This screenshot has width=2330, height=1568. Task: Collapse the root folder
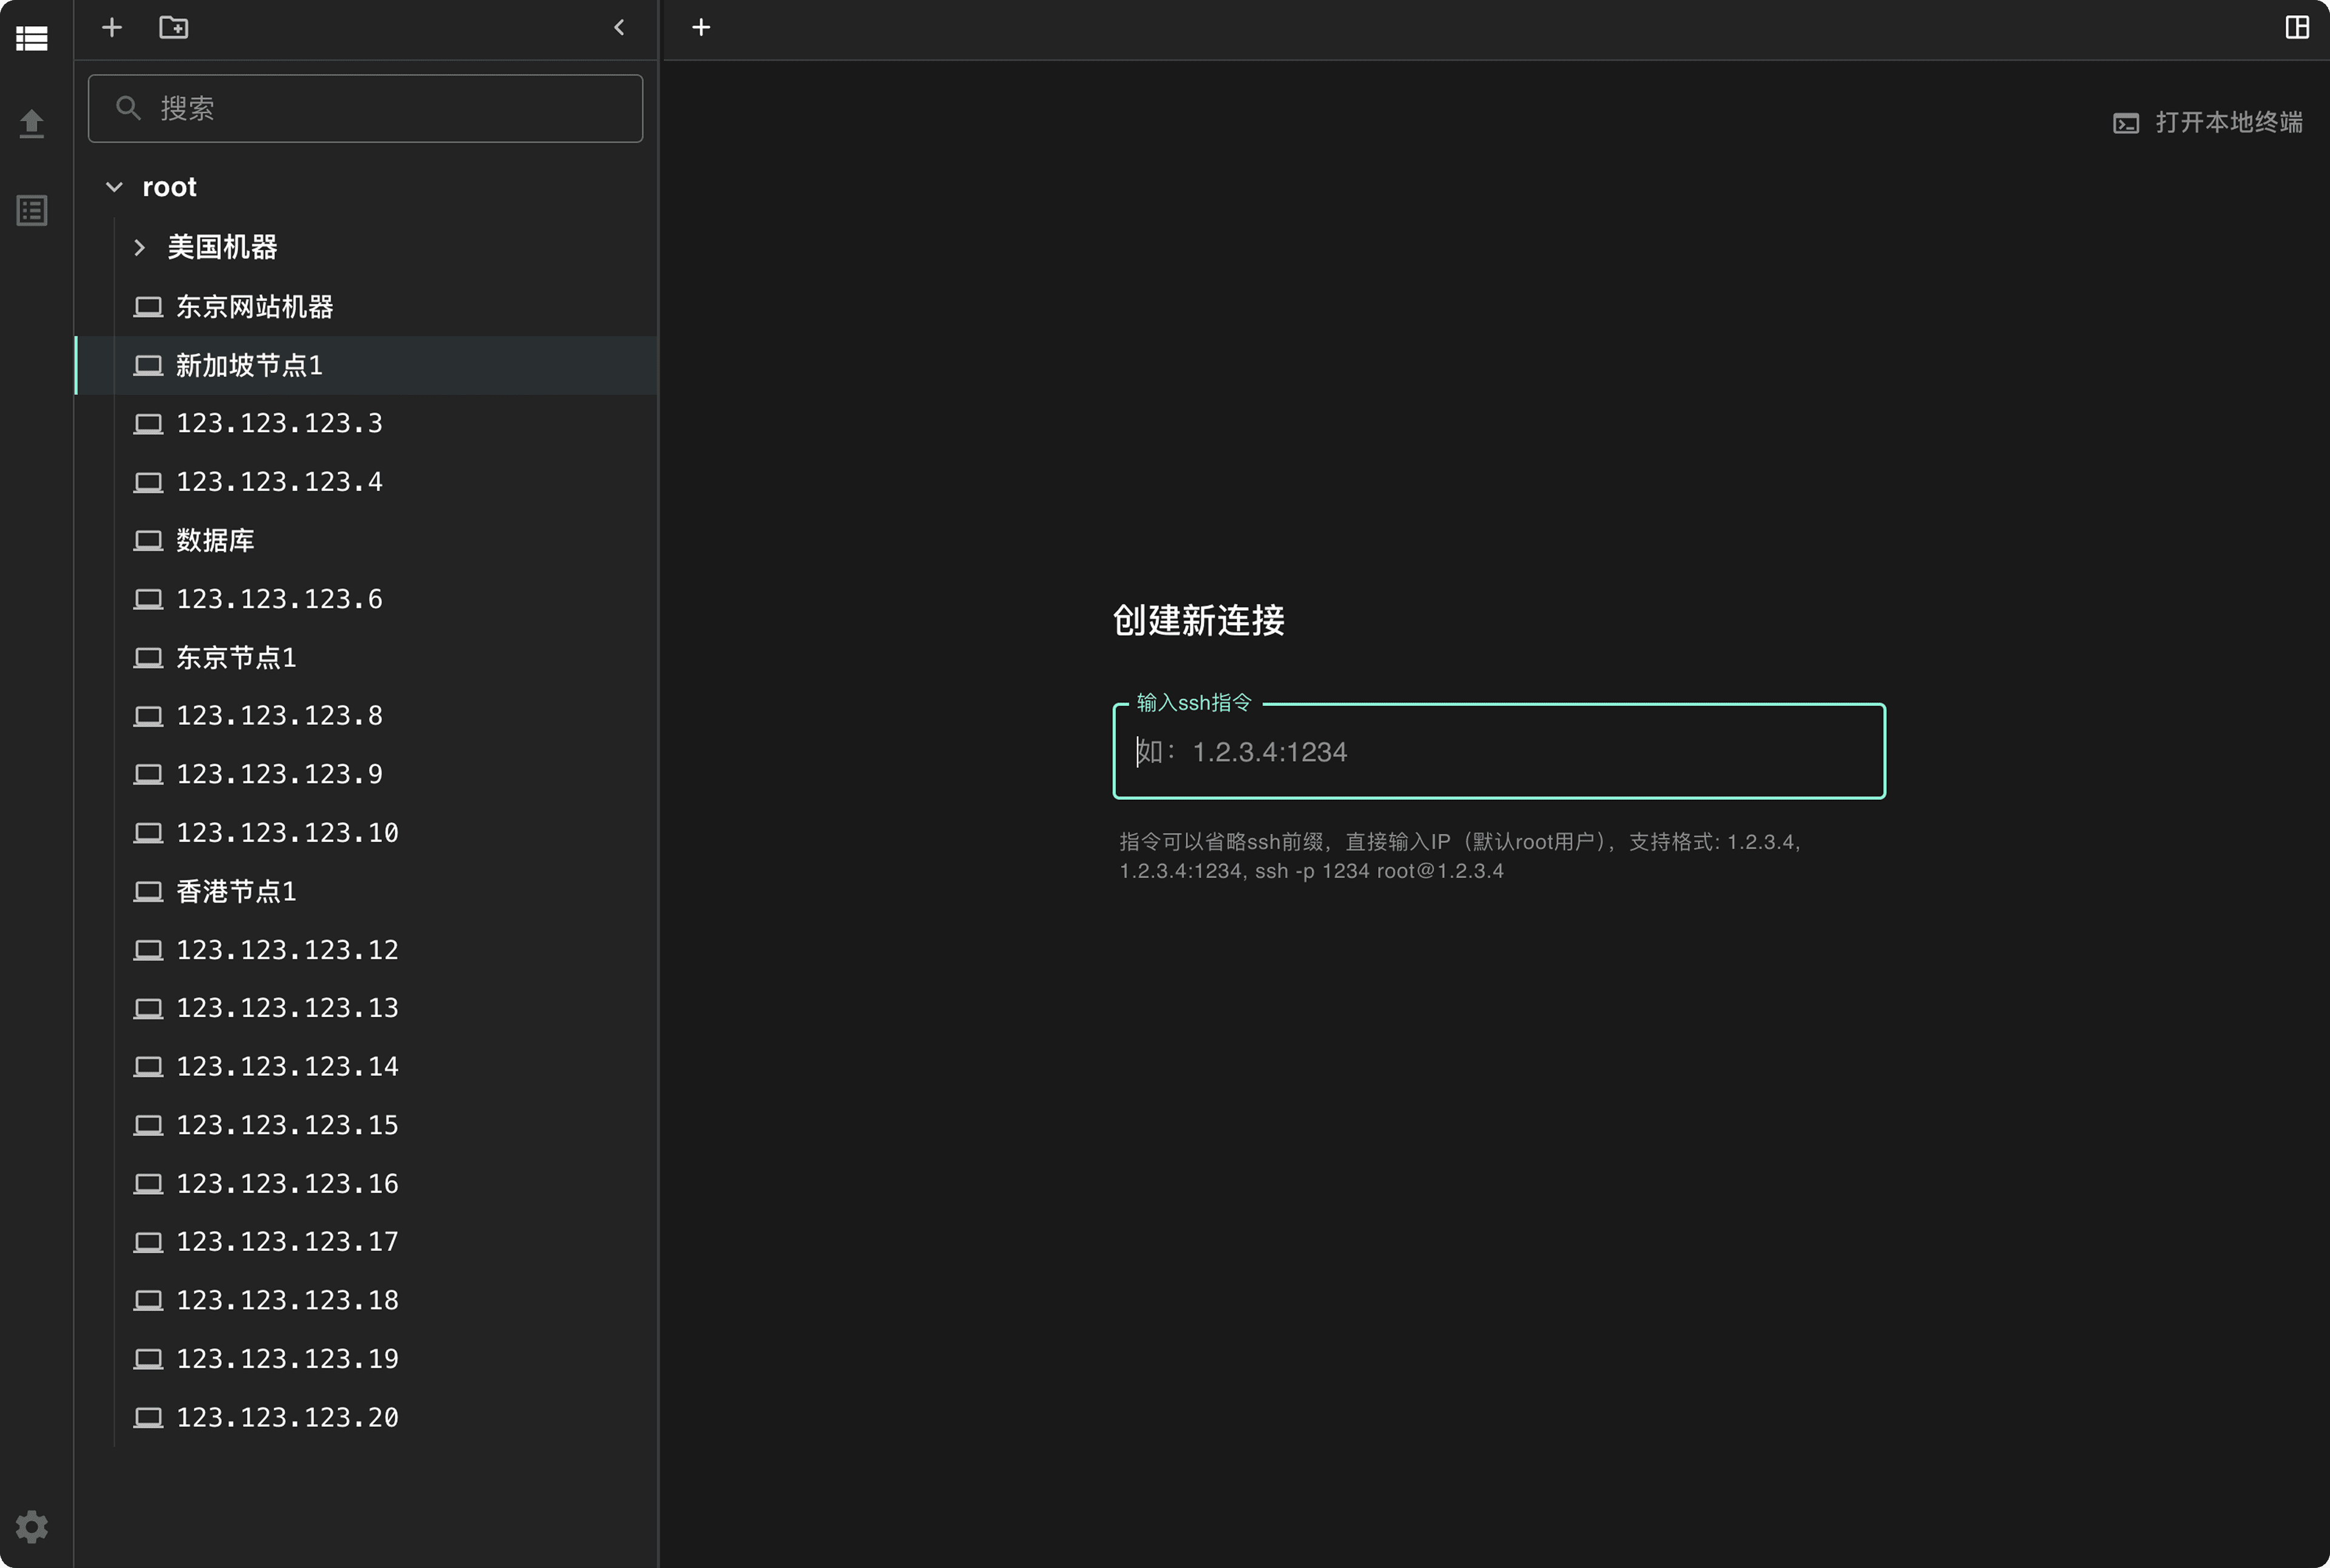(114, 187)
